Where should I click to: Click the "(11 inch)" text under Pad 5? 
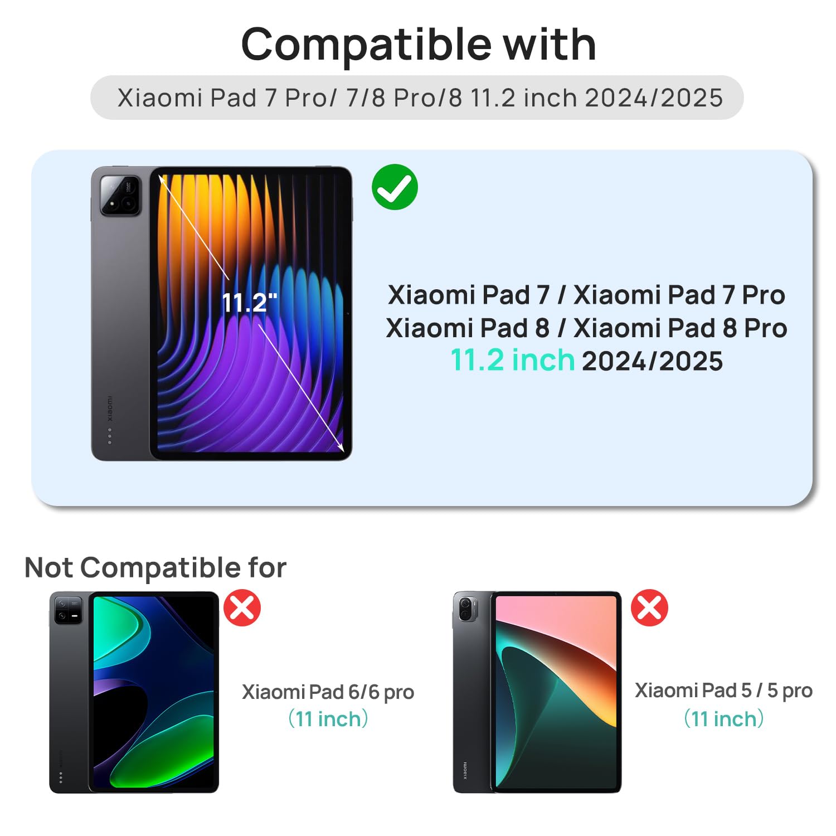723,718
